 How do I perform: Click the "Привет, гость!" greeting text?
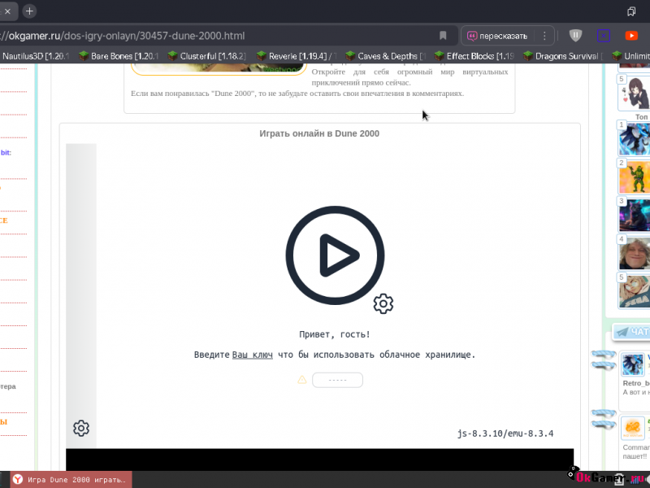[x=335, y=334]
